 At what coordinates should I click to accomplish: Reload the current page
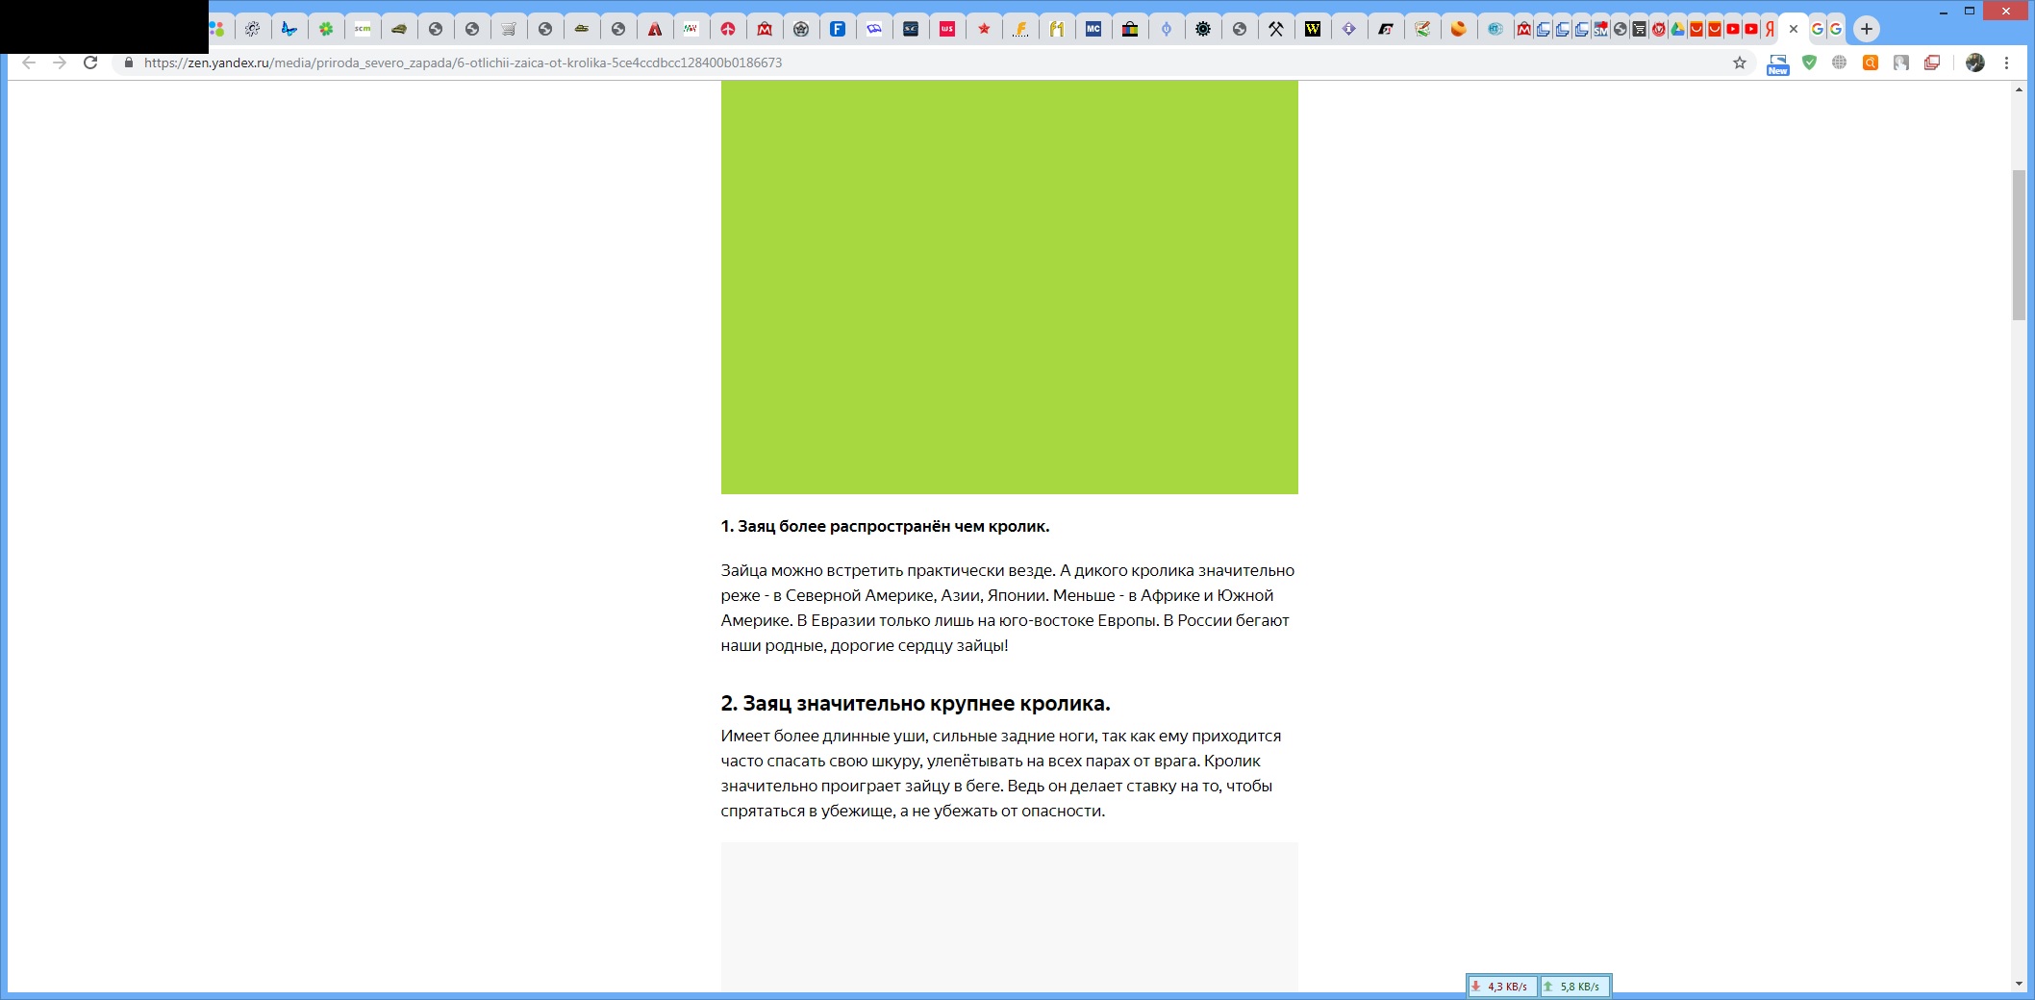click(x=90, y=62)
